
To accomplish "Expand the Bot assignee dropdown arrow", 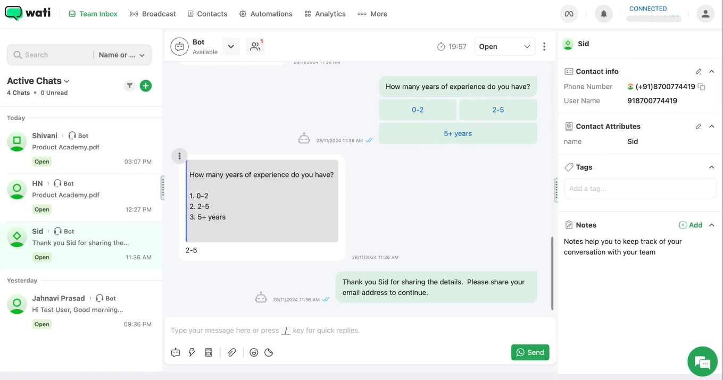I will point(231,46).
